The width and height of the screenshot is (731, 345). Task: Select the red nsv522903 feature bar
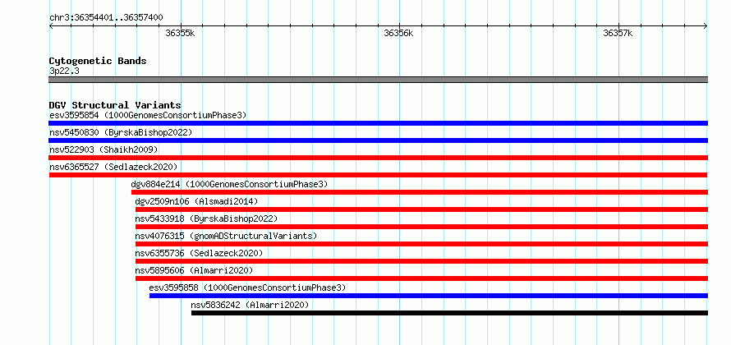tap(378, 158)
